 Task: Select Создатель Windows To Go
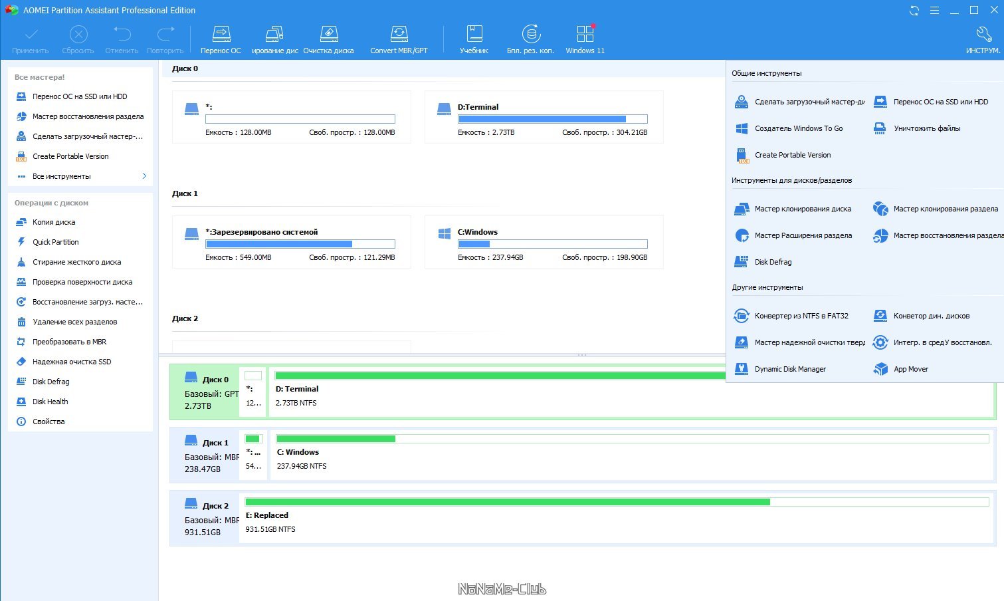[x=789, y=128]
